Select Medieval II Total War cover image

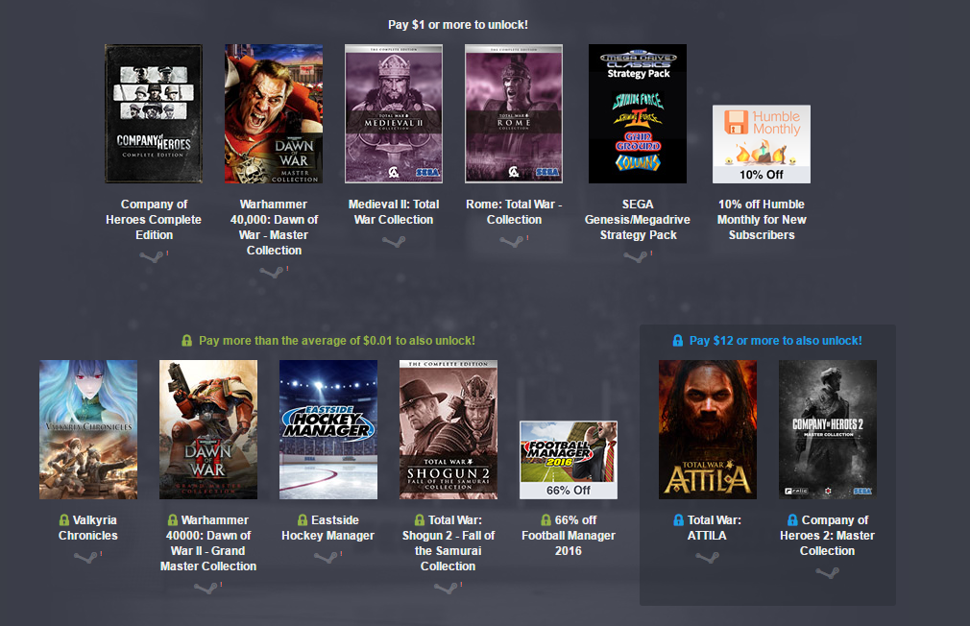394,114
